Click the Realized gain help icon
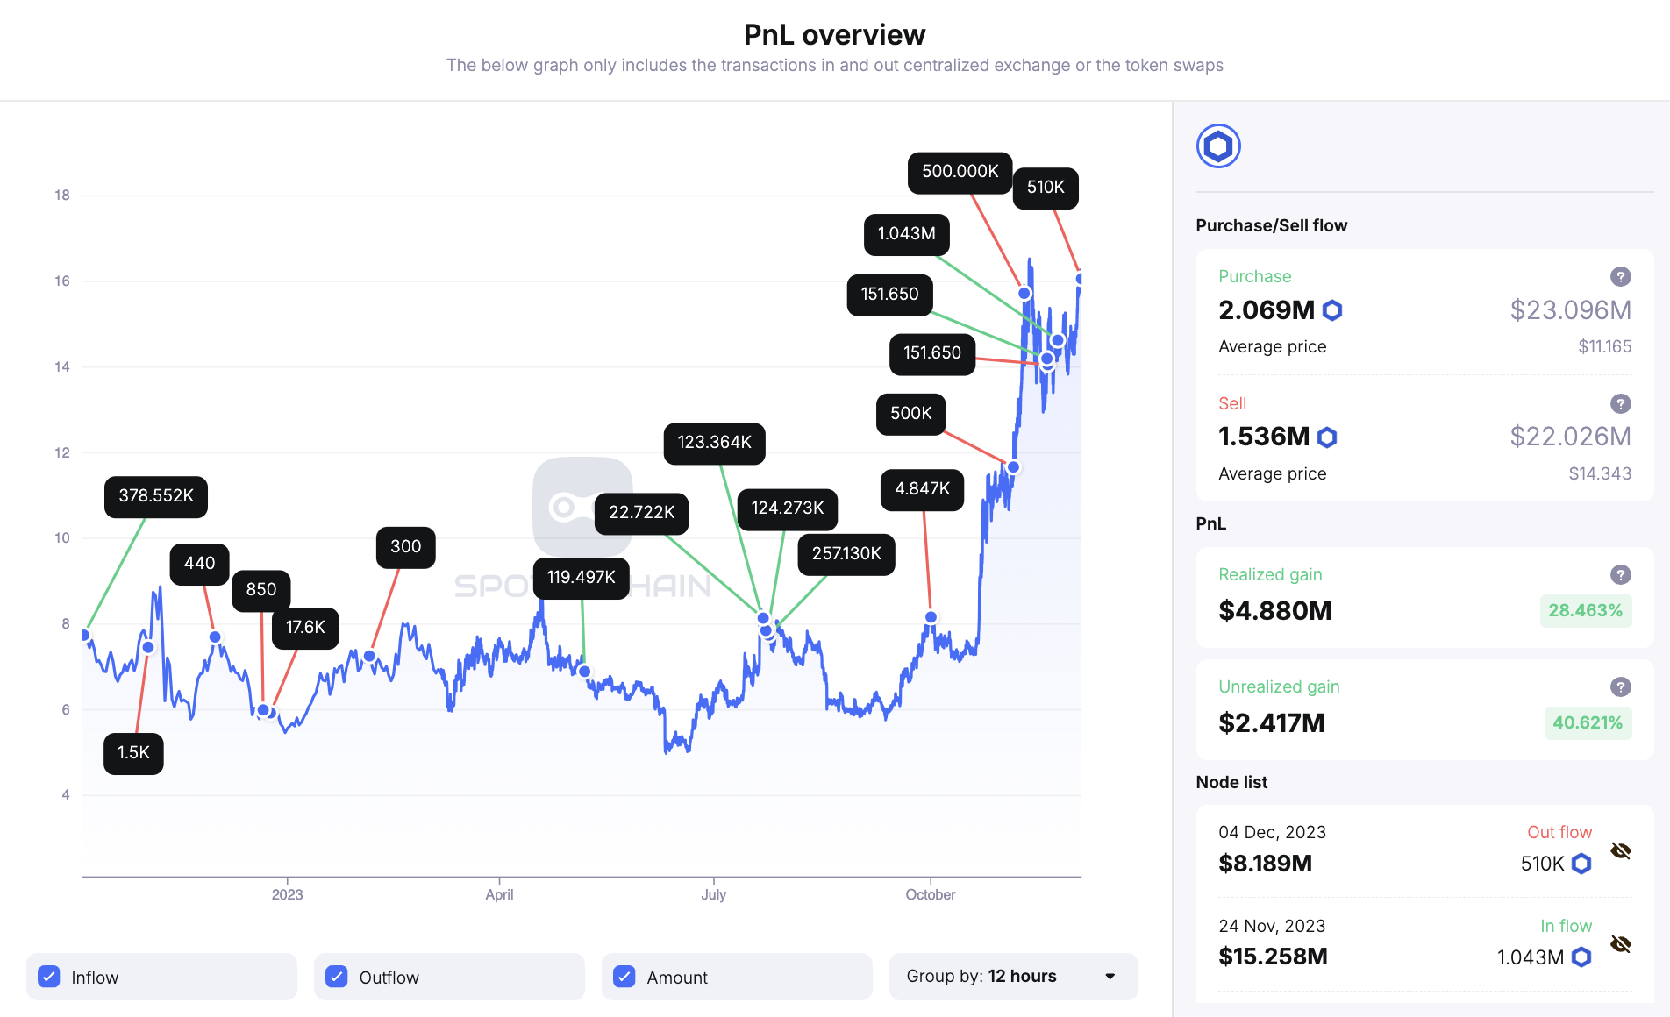Viewport: 1670px width, 1017px height. point(1620,575)
